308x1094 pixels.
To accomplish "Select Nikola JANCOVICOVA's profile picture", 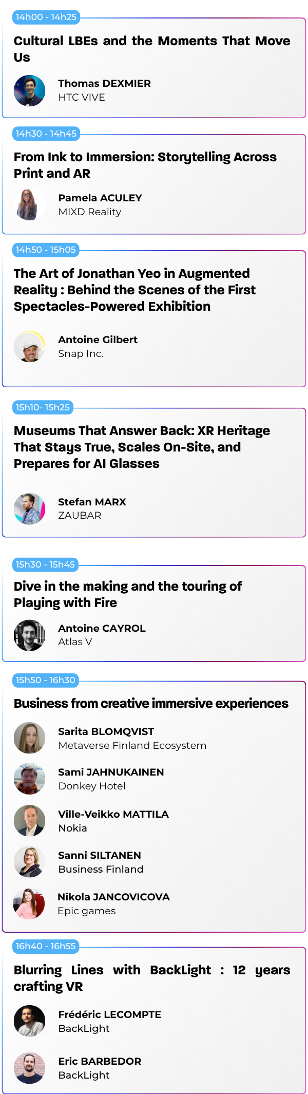I will tap(29, 904).
